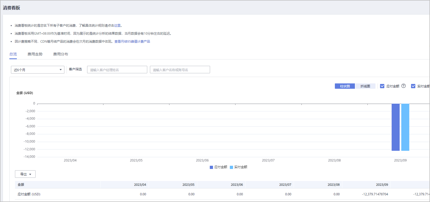Screen dimensions: 430x202
Task: Click the dark blue 2023/09 bar
Action: click(396, 127)
